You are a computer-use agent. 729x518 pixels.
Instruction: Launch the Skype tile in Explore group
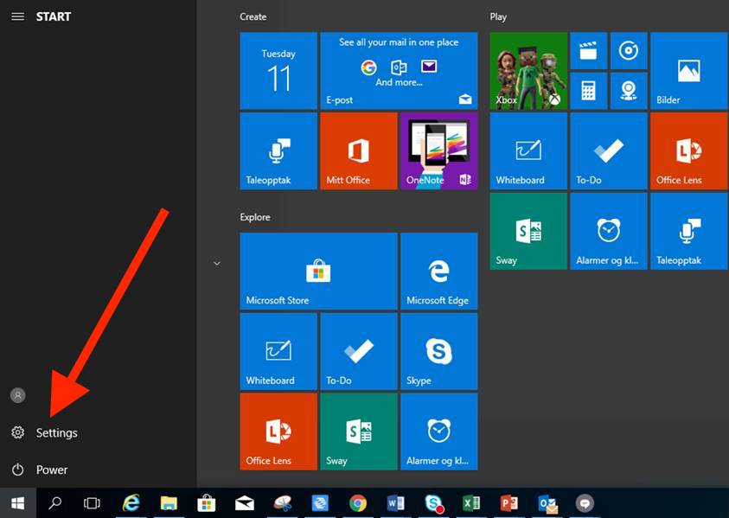coord(438,351)
